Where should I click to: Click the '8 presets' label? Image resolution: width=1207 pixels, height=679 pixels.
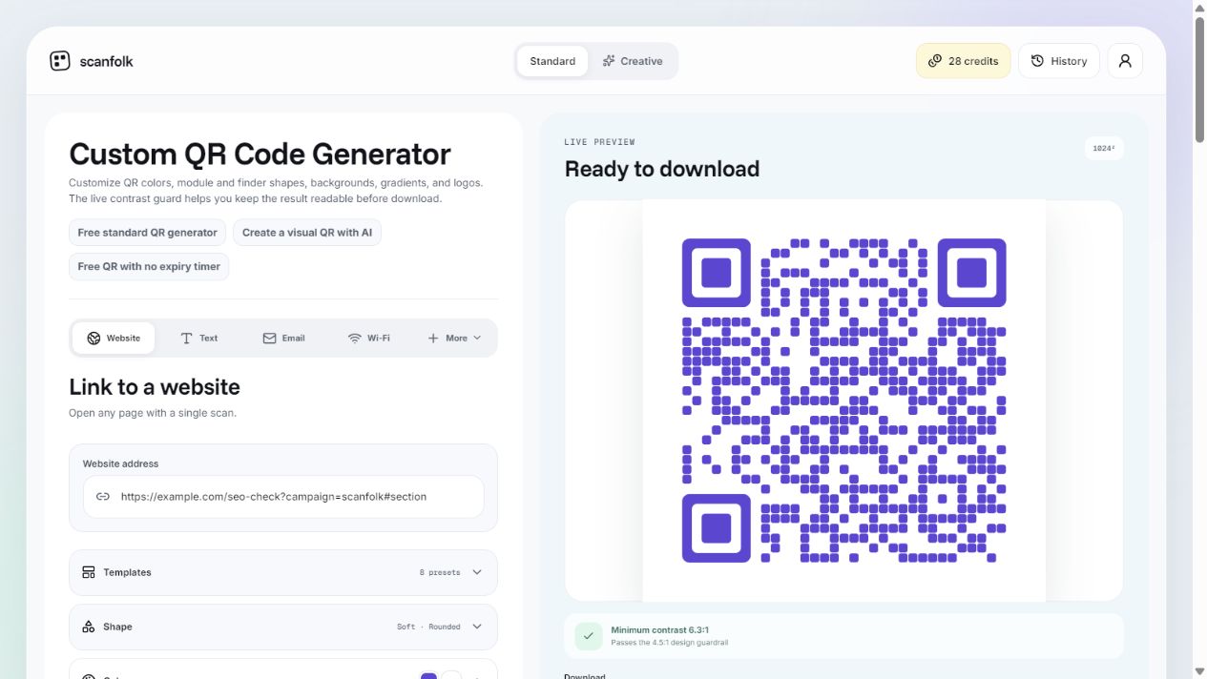pyautogui.click(x=440, y=572)
